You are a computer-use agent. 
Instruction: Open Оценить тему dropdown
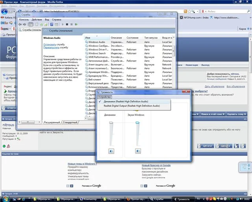pyautogui.click(x=236, y=114)
